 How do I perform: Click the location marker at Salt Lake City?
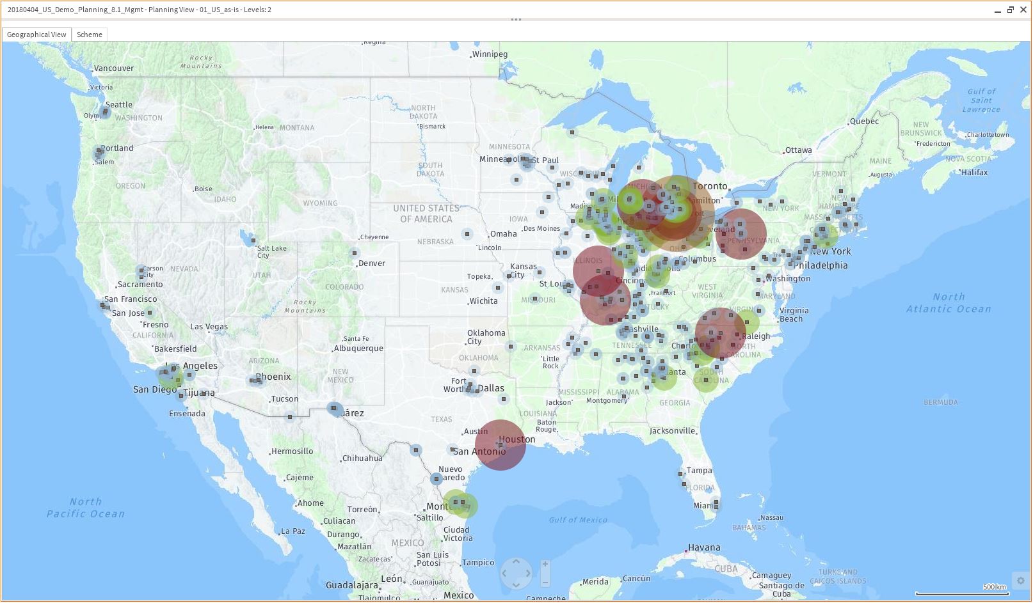(x=254, y=240)
